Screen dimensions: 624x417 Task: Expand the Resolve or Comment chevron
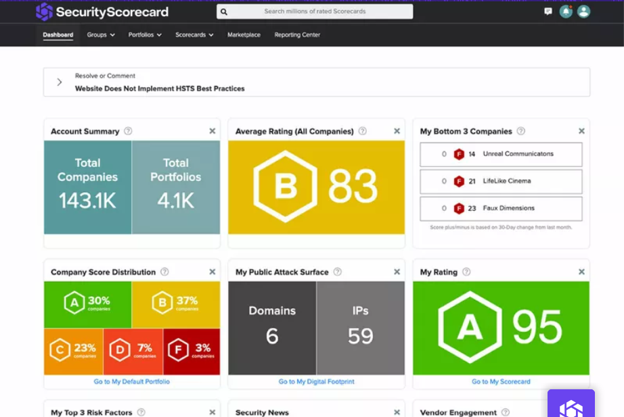click(x=60, y=82)
